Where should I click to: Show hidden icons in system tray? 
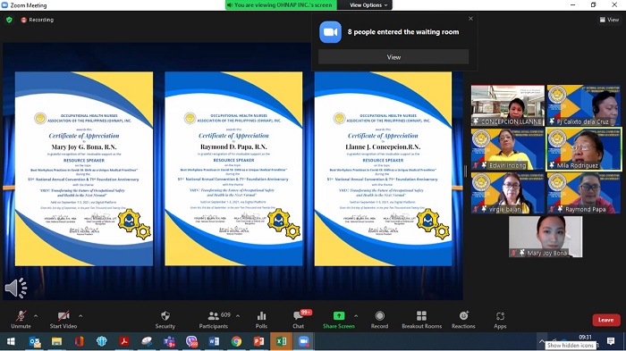[541, 341]
